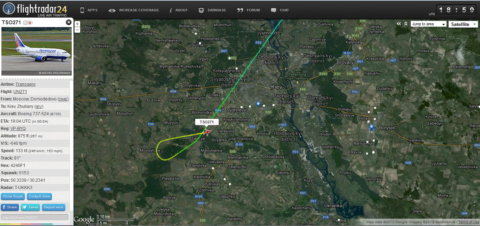Toggle the flight follow switch next to TSO271
The height and width of the screenshot is (226, 480).
pyautogui.click(x=27, y=23)
